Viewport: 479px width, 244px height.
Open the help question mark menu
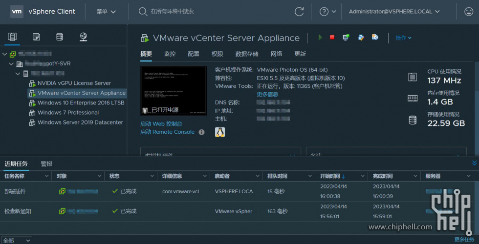[327, 12]
